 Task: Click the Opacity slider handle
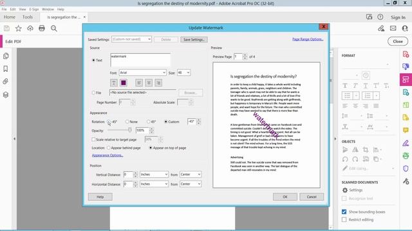point(130,130)
